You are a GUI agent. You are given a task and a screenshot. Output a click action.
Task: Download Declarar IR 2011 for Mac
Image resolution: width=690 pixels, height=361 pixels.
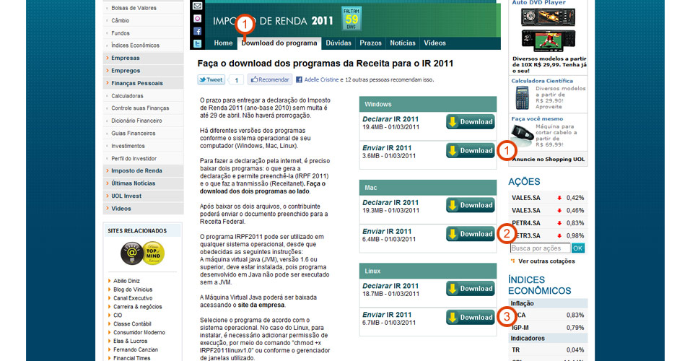(x=471, y=205)
